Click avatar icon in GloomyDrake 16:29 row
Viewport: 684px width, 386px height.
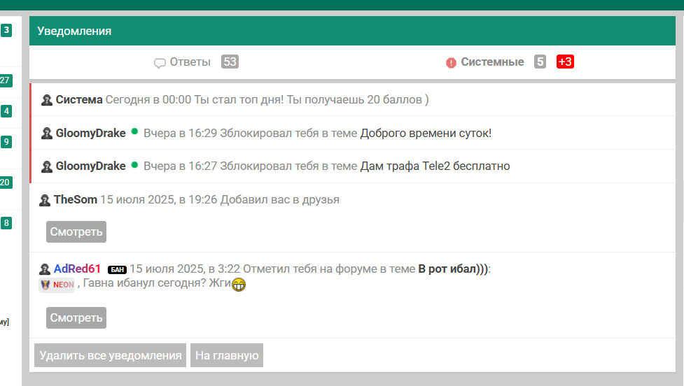(x=47, y=134)
